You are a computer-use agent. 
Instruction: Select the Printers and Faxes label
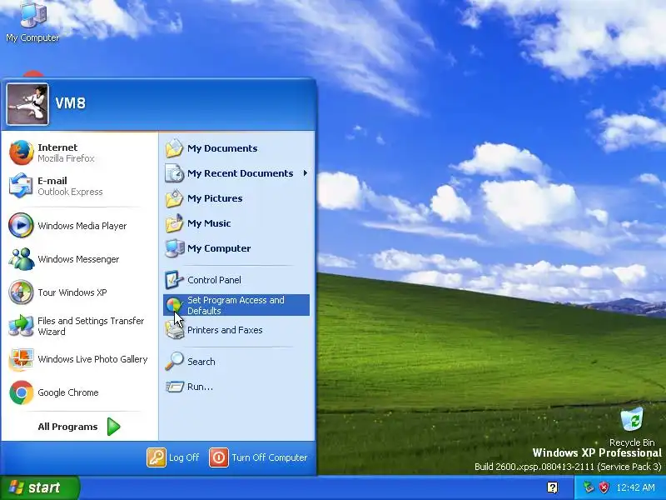225,330
